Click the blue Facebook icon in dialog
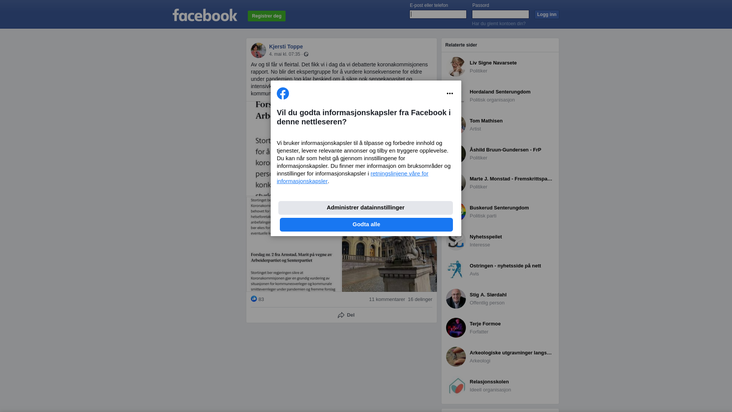The image size is (732, 412). pyautogui.click(x=283, y=93)
